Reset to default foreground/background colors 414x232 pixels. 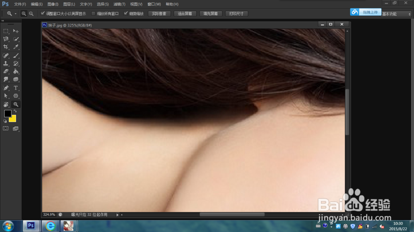(x=5, y=121)
